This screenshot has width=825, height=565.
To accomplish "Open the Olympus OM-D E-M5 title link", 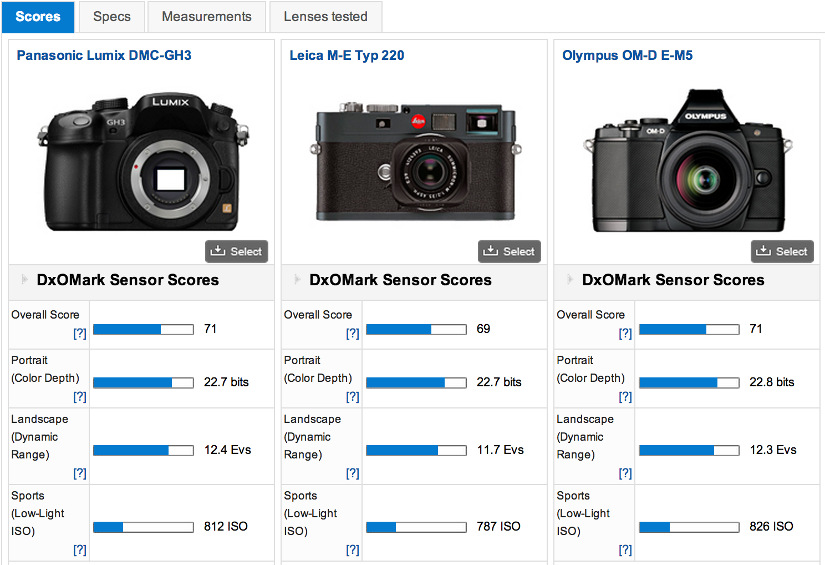I will click(628, 56).
